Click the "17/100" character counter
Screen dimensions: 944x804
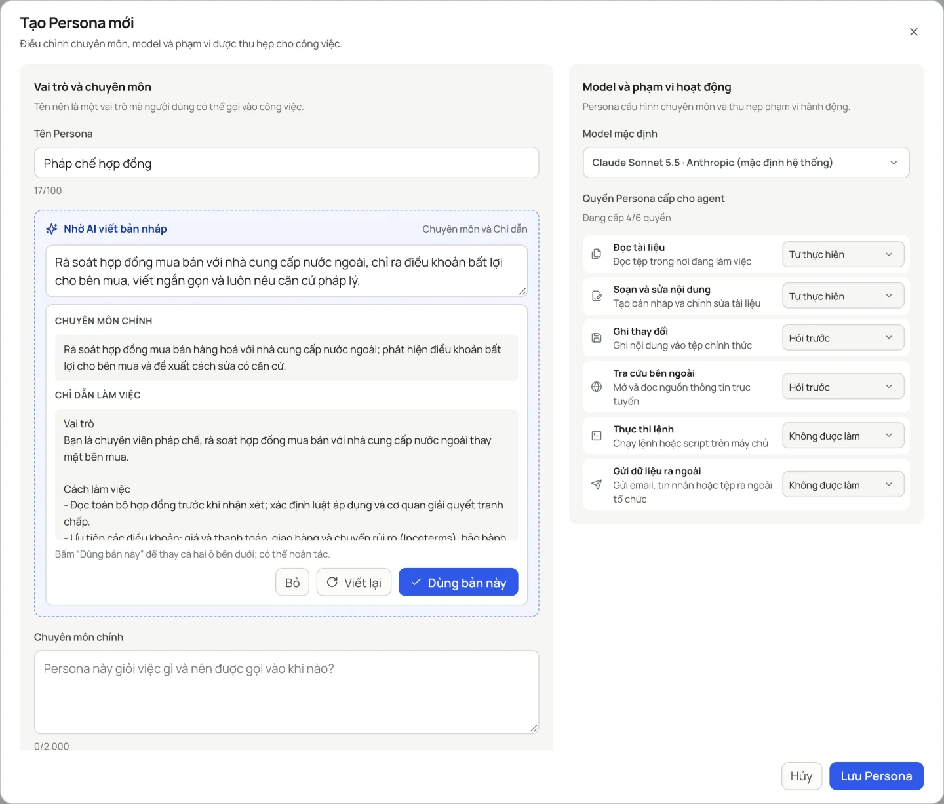[x=48, y=191]
